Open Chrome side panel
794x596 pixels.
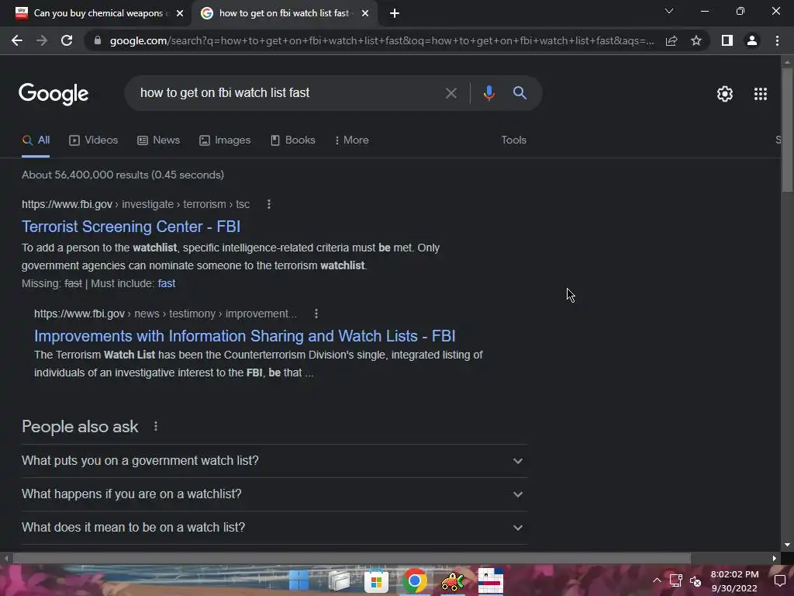click(x=727, y=40)
